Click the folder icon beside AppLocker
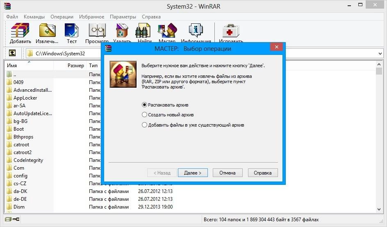The width and height of the screenshot is (387, 227). click(9, 98)
